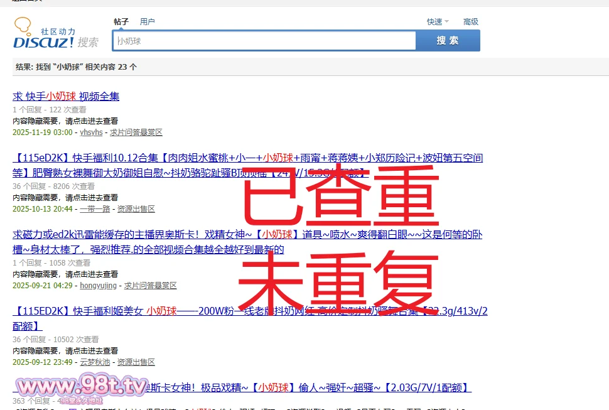Viewport: 609px width, 410px height.
Task: Open author yhsyhs profile link
Action: point(91,132)
